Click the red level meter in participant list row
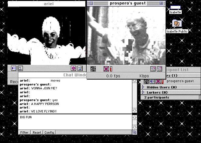Screen dimensions: 201x143 pos(162,82)
